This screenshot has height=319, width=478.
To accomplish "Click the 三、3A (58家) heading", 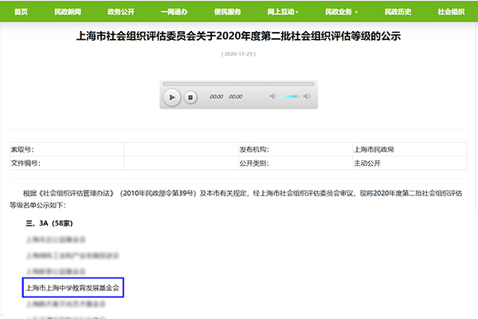I will pos(49,223).
